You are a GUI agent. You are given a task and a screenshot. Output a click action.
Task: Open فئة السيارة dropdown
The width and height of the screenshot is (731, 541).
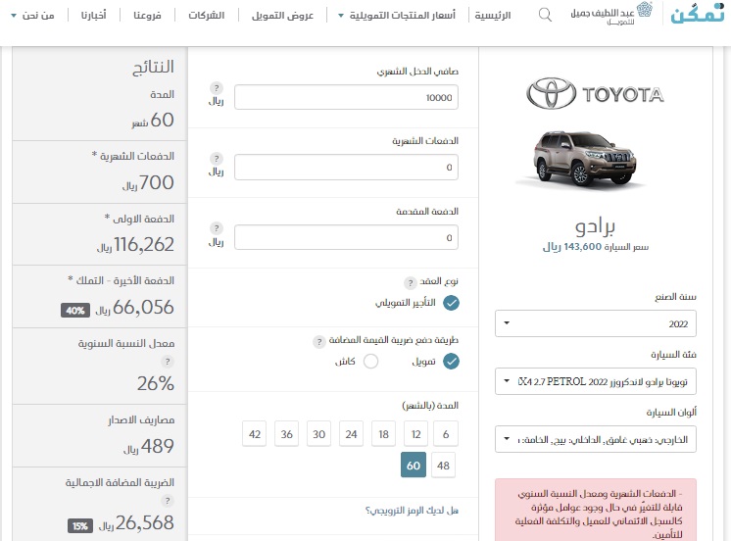[x=596, y=381]
